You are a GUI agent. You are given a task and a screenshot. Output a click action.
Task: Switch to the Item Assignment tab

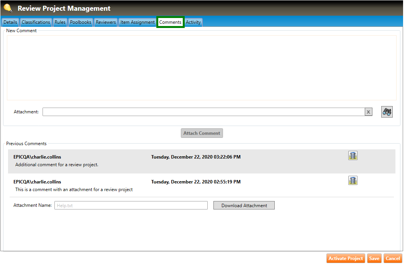(x=138, y=22)
